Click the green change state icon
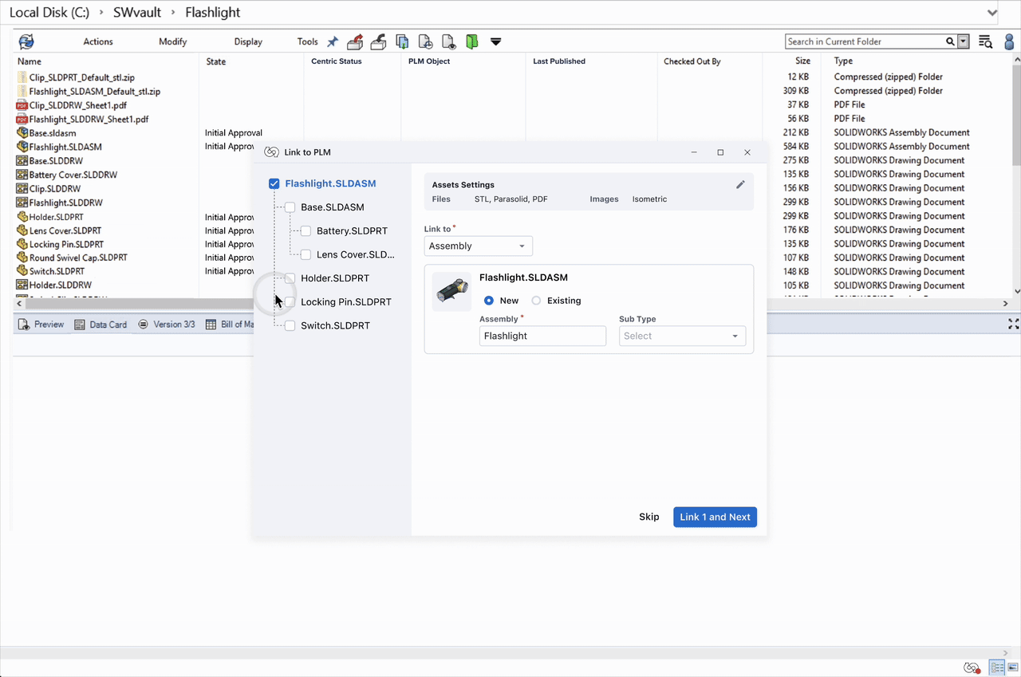Image resolution: width=1021 pixels, height=677 pixels. coord(472,41)
